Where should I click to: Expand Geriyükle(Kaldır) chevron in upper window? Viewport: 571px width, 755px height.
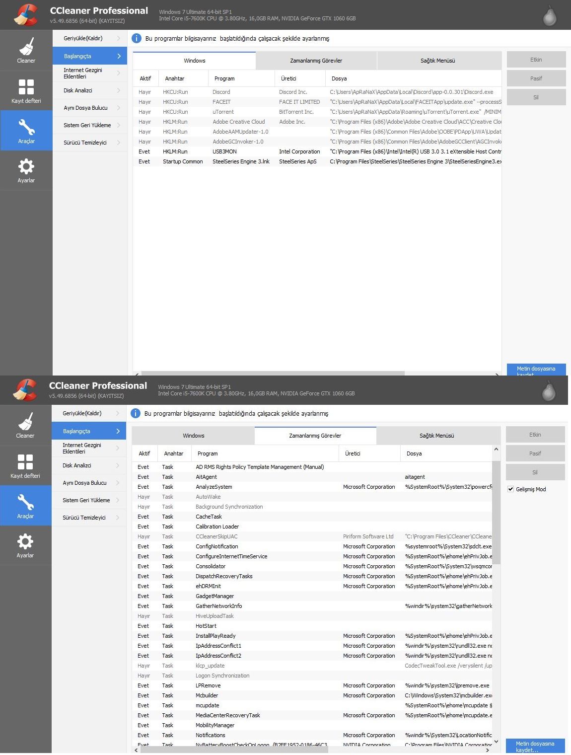point(118,38)
